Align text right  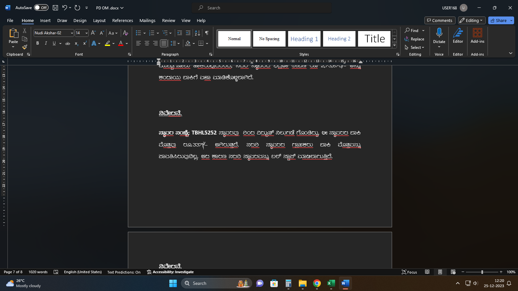155,43
